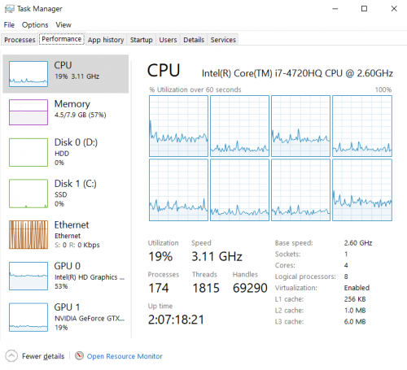The image size is (407, 370).
Task: Click the Intel Core i7-4720HQ processor name
Action: click(297, 73)
